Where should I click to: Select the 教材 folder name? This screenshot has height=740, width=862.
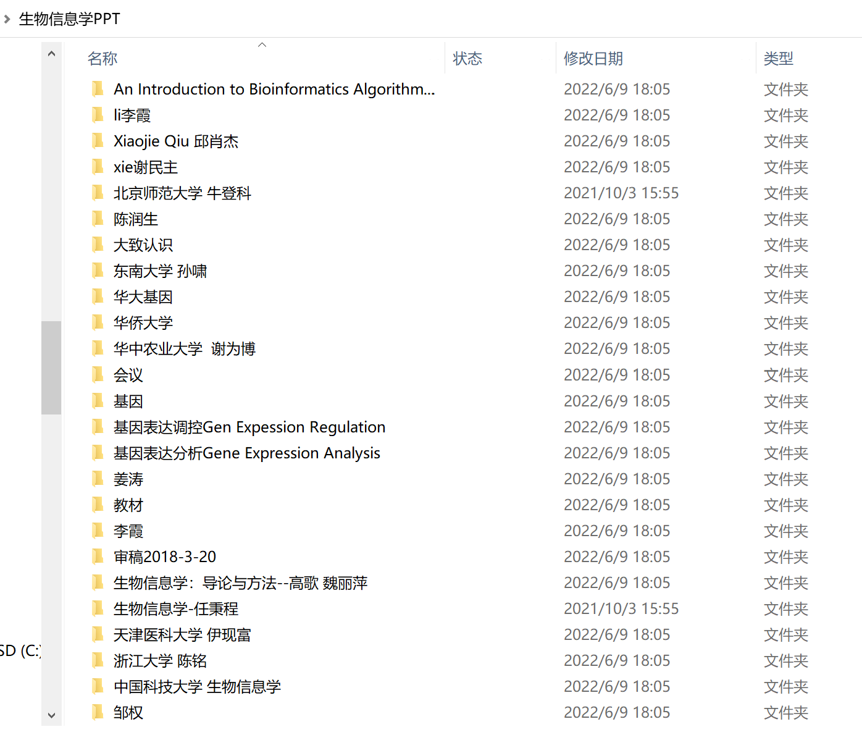click(128, 505)
